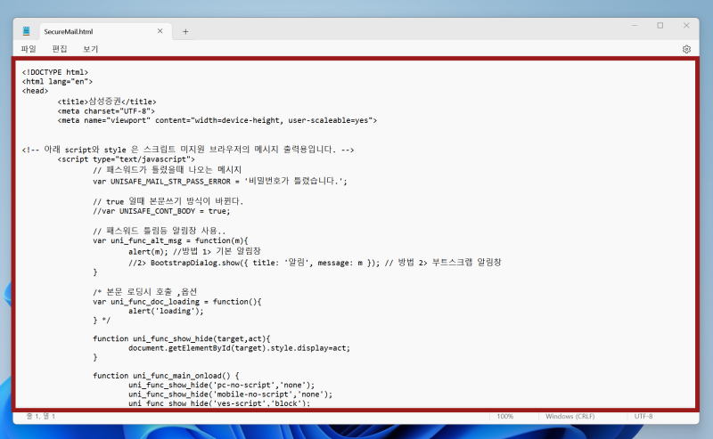This screenshot has width=713, height=439.
Task: Click the function uni_func_show_hide(target,act){ line
Action: pyautogui.click(x=182, y=338)
